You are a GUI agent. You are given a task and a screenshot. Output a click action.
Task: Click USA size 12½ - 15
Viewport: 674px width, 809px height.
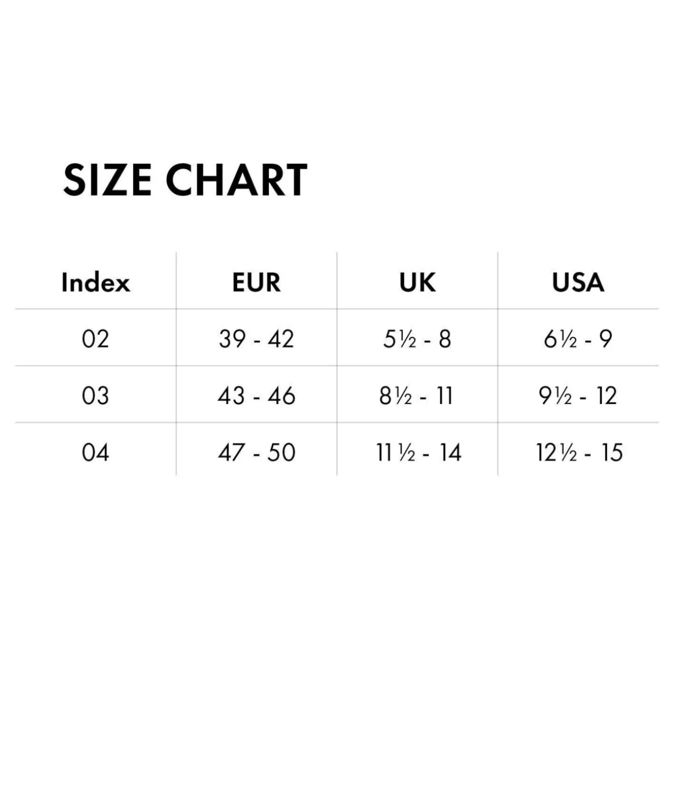(x=579, y=452)
